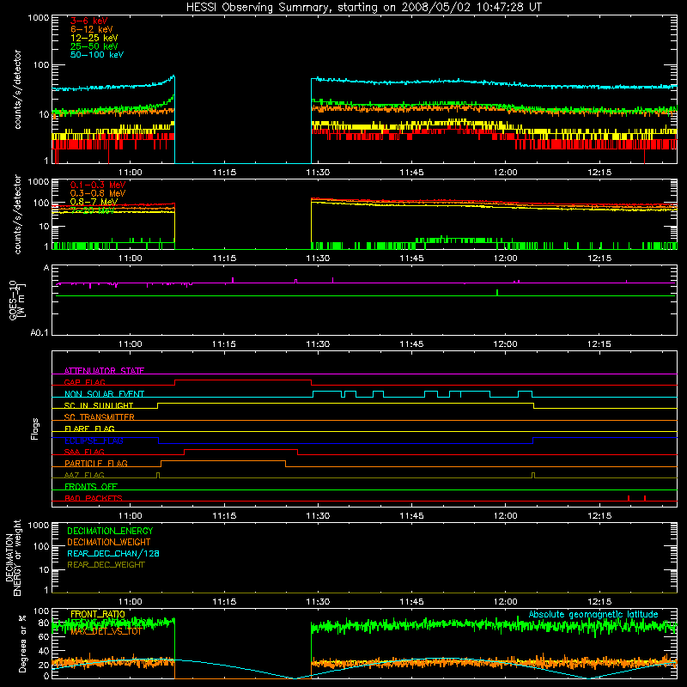Click the yellow 12-25 keV legend label
This screenshot has width=687, height=687.
click(x=94, y=38)
